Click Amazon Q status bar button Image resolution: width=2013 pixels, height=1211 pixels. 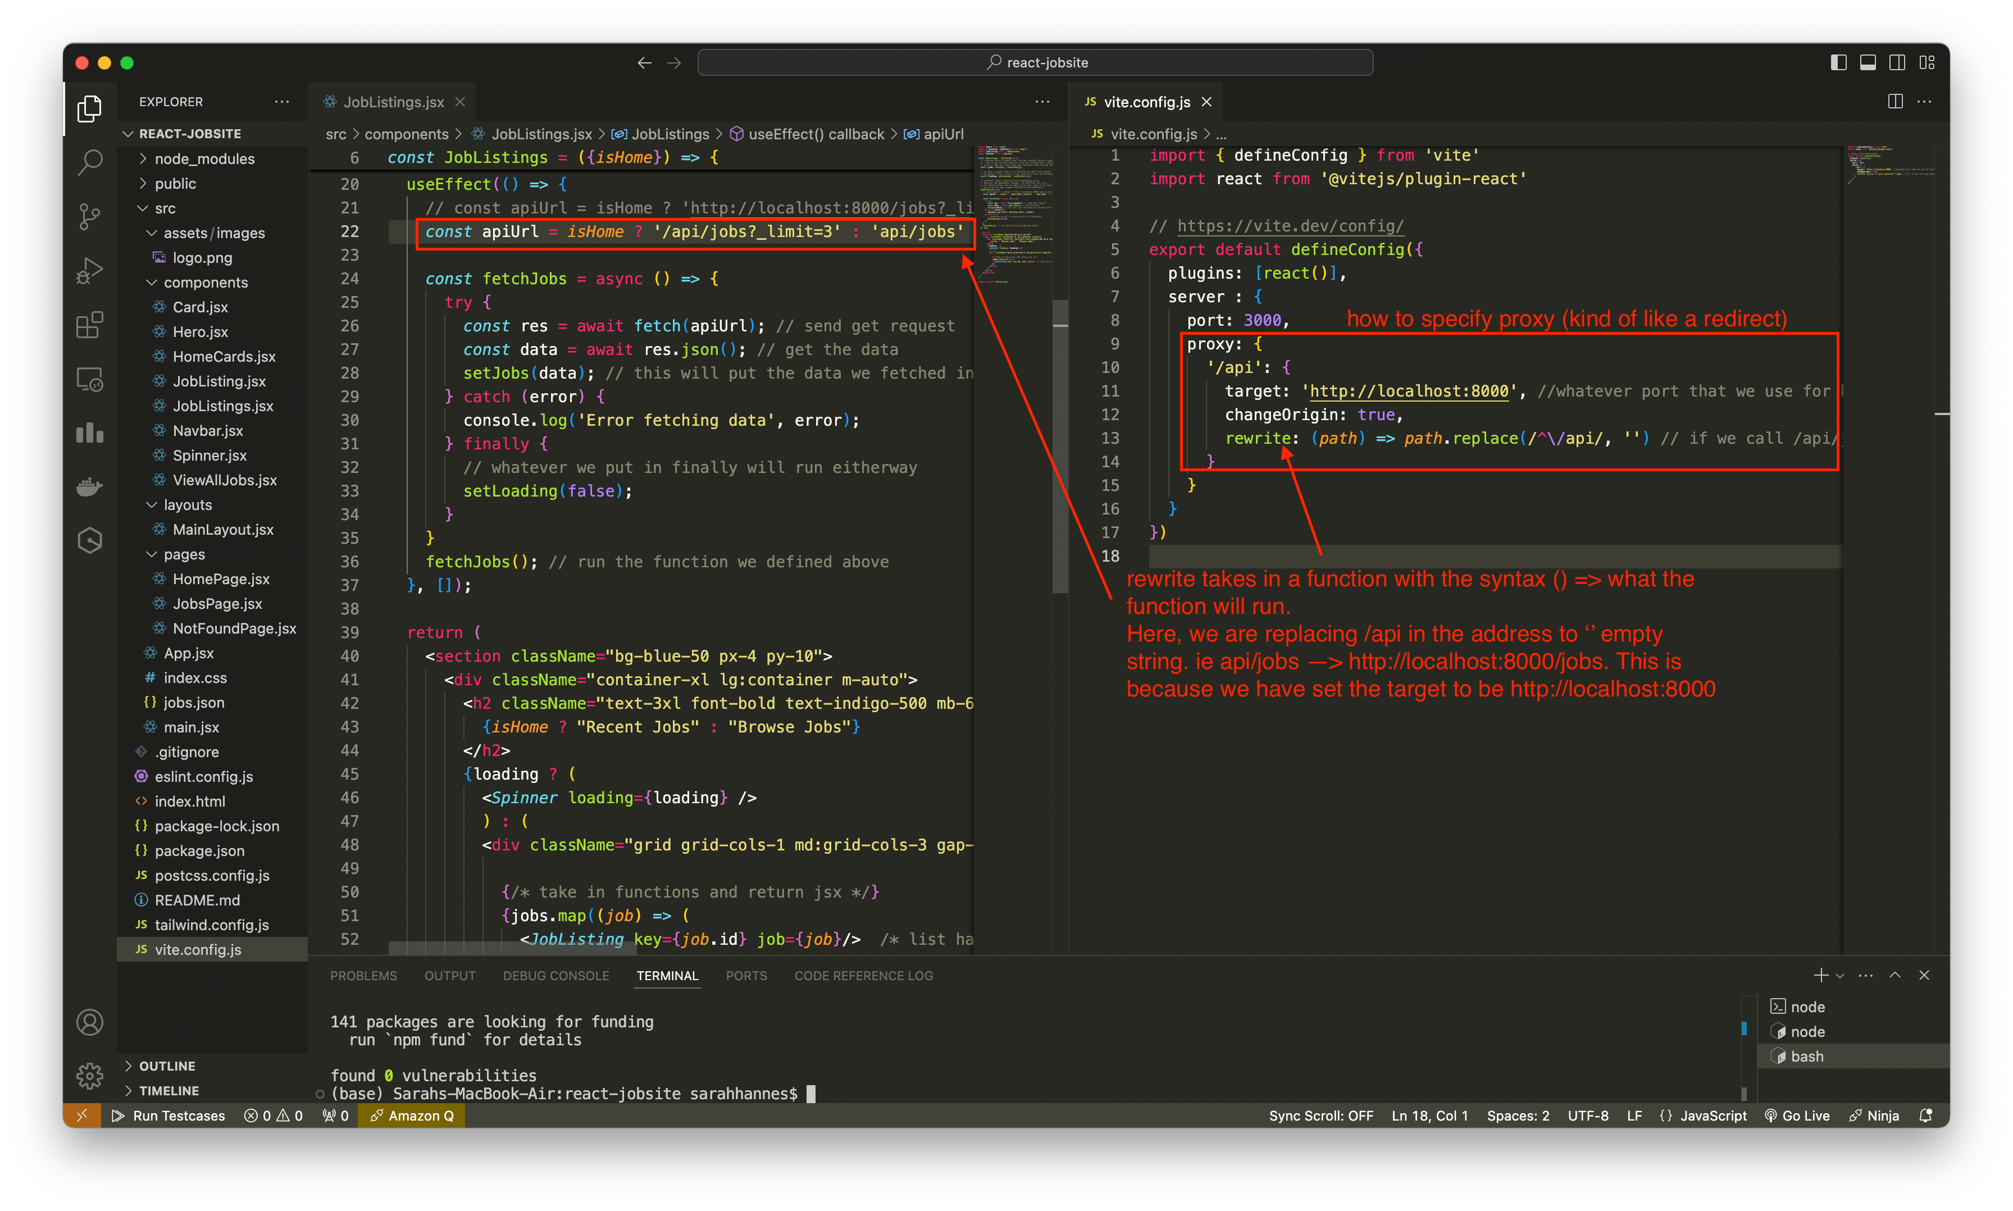411,1116
